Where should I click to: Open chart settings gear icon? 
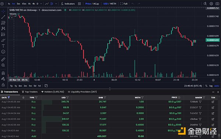point(211,4)
